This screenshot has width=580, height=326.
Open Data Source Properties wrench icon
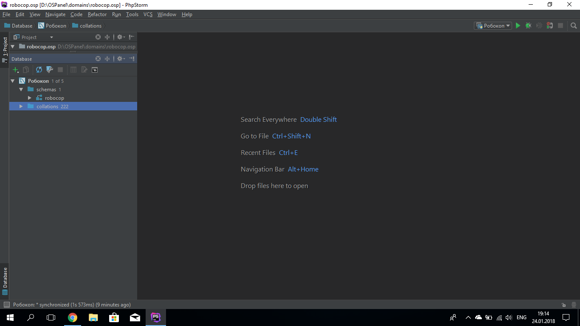(x=50, y=70)
